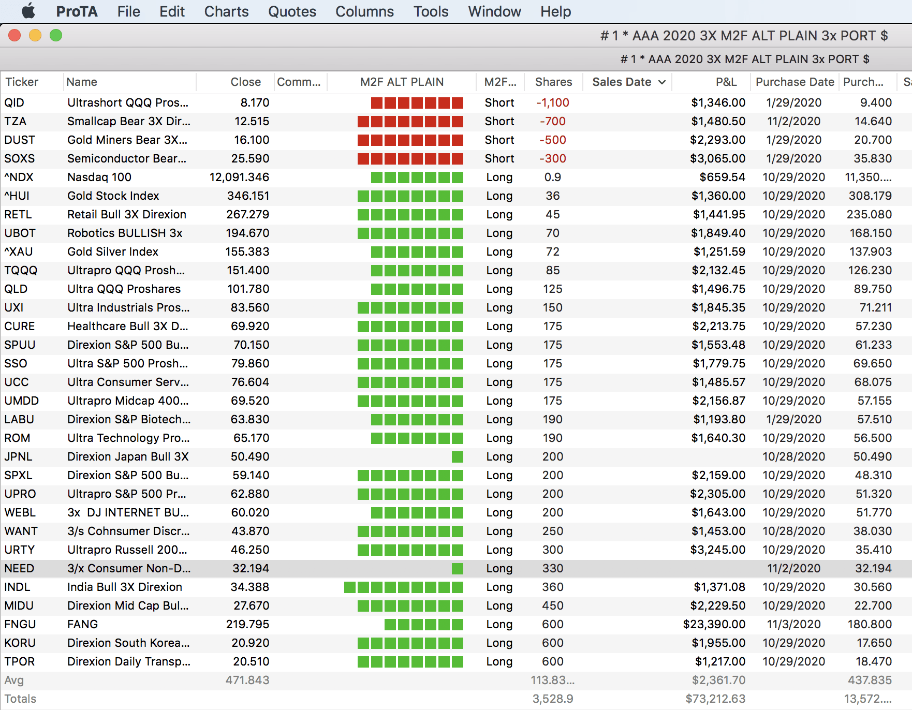Open the Charts menu

[226, 11]
